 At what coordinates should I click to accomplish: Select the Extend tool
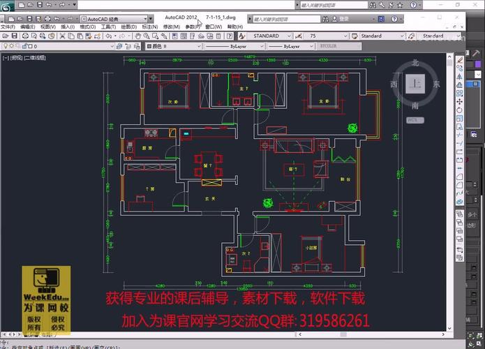(x=460, y=143)
